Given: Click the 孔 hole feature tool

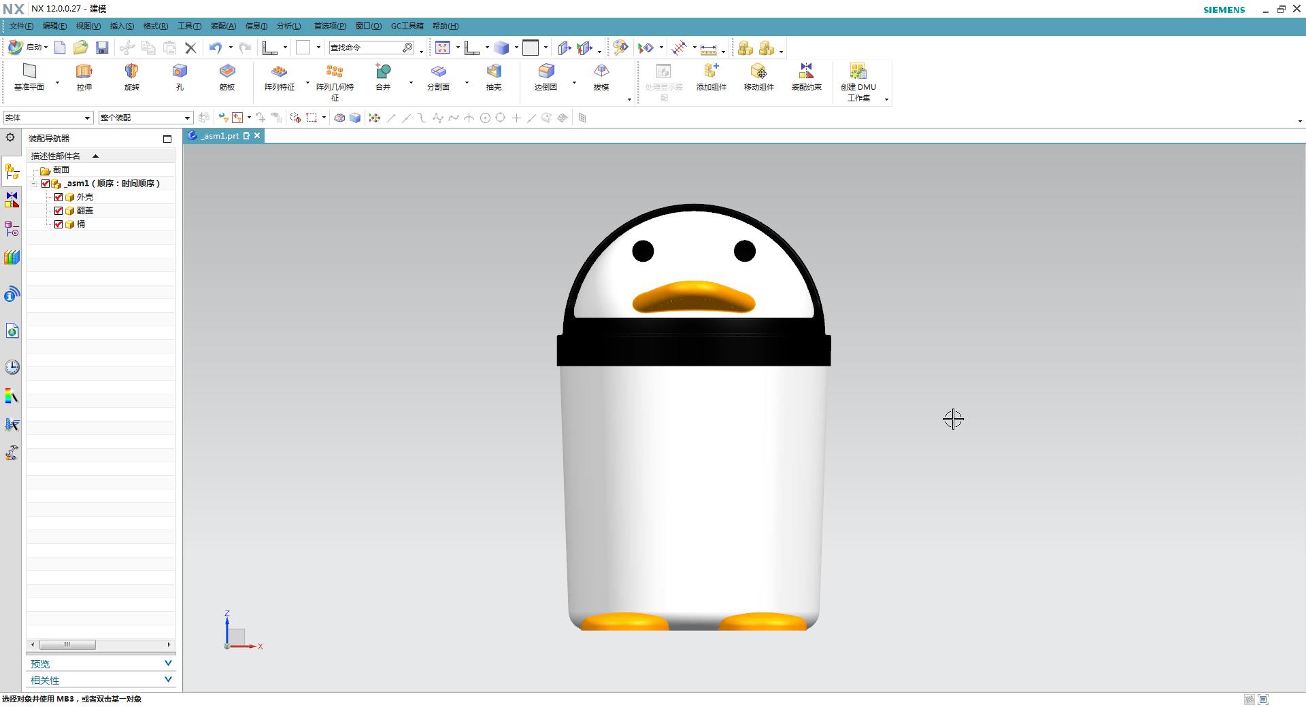Looking at the screenshot, I should click(x=180, y=77).
